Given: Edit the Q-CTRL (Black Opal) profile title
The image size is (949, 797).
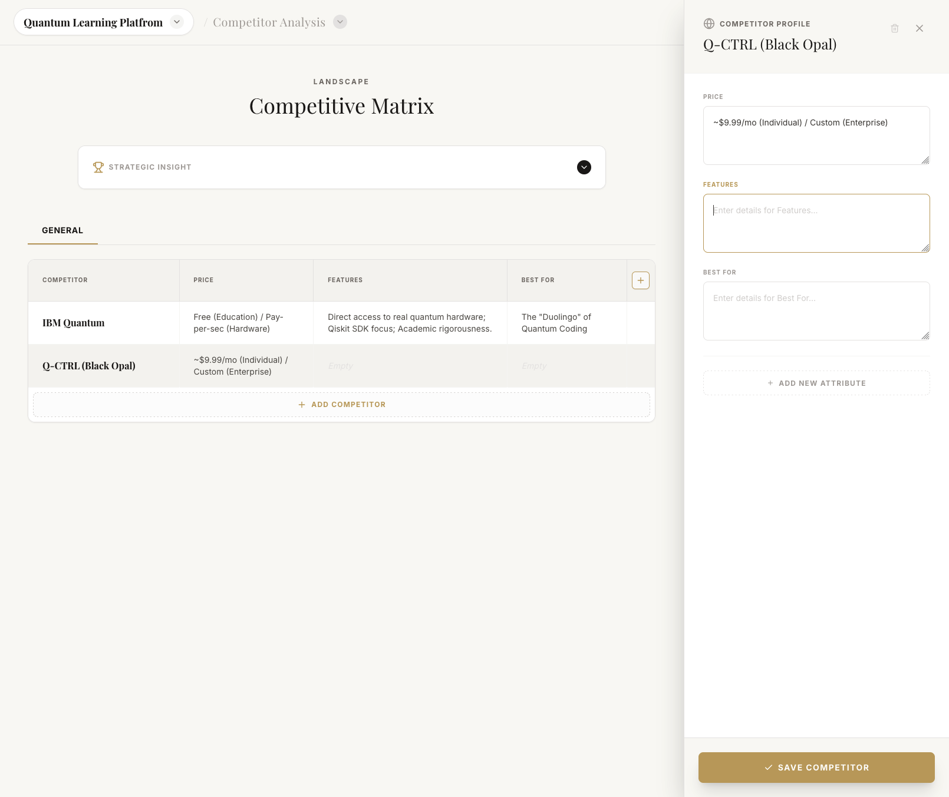Looking at the screenshot, I should [x=770, y=45].
